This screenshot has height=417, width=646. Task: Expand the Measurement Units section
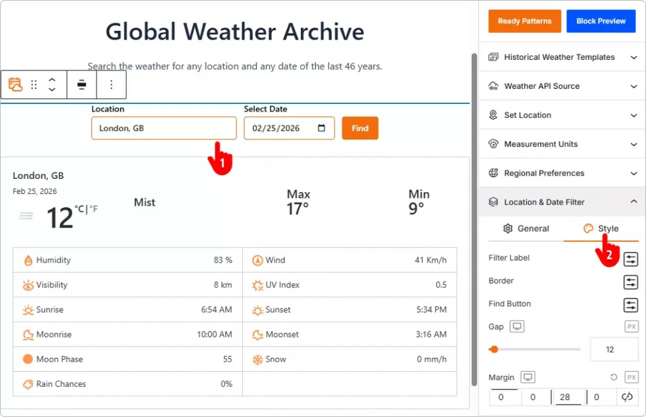pos(561,144)
